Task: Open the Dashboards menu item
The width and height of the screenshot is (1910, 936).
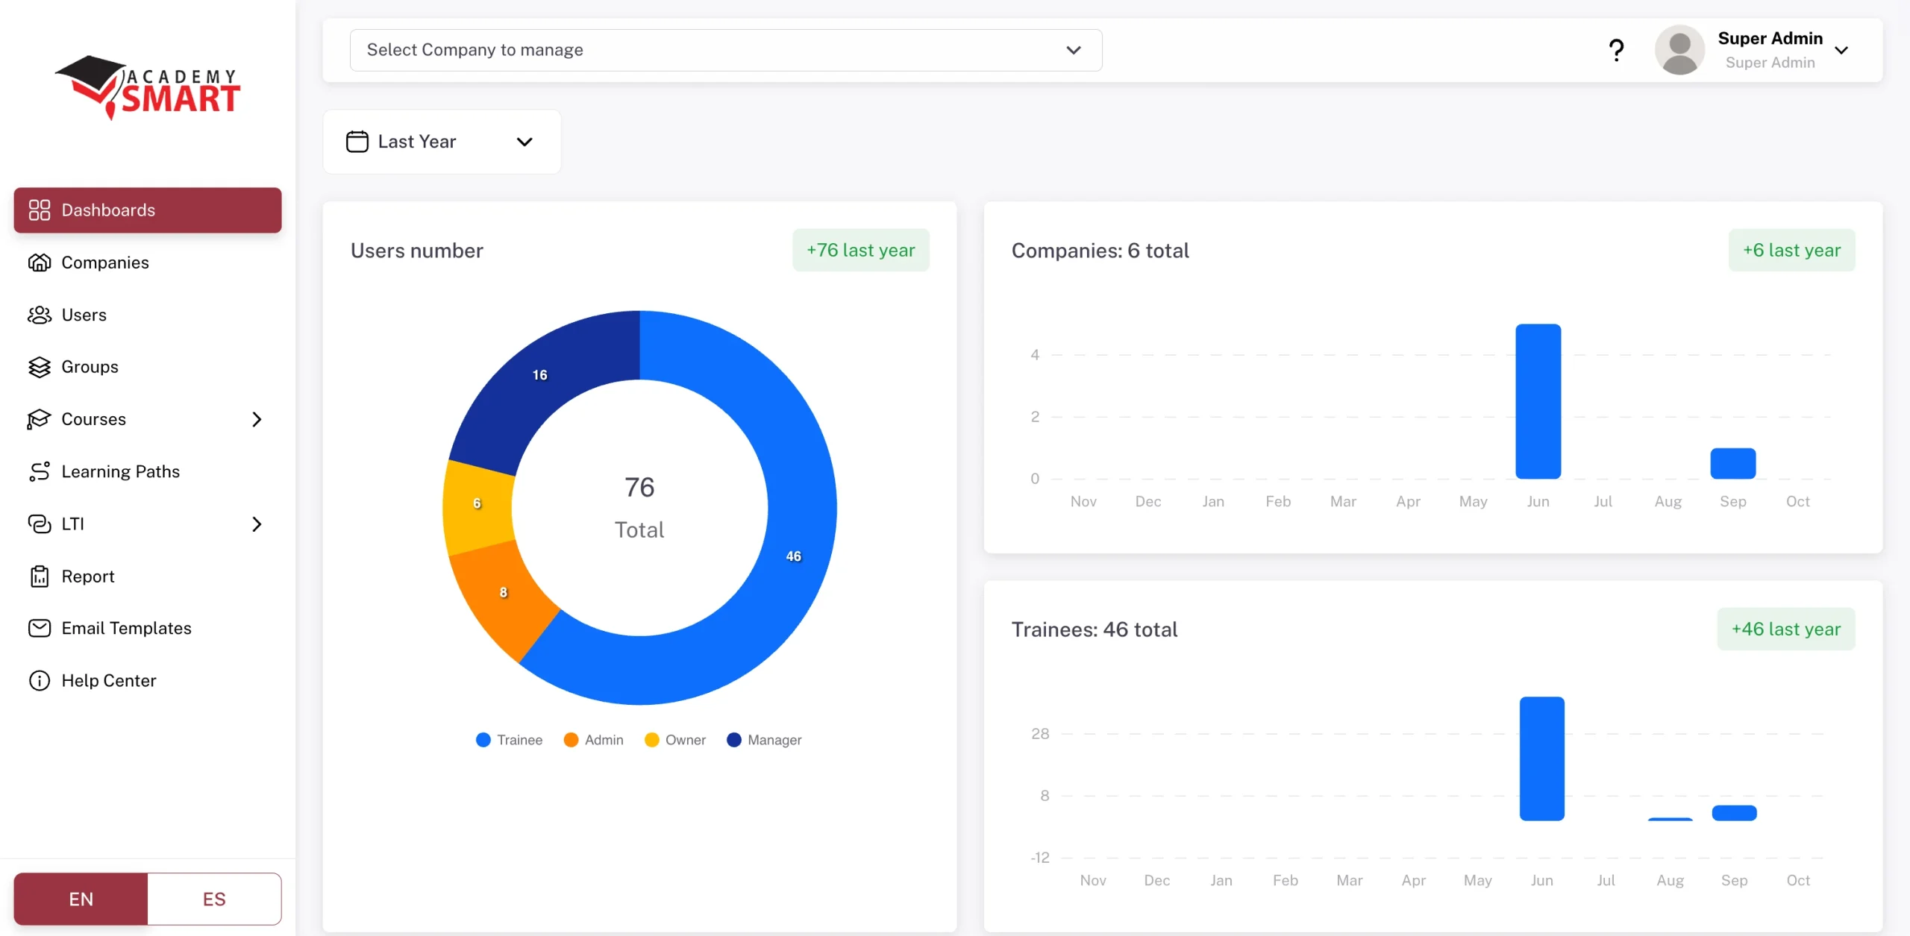Action: (148, 210)
